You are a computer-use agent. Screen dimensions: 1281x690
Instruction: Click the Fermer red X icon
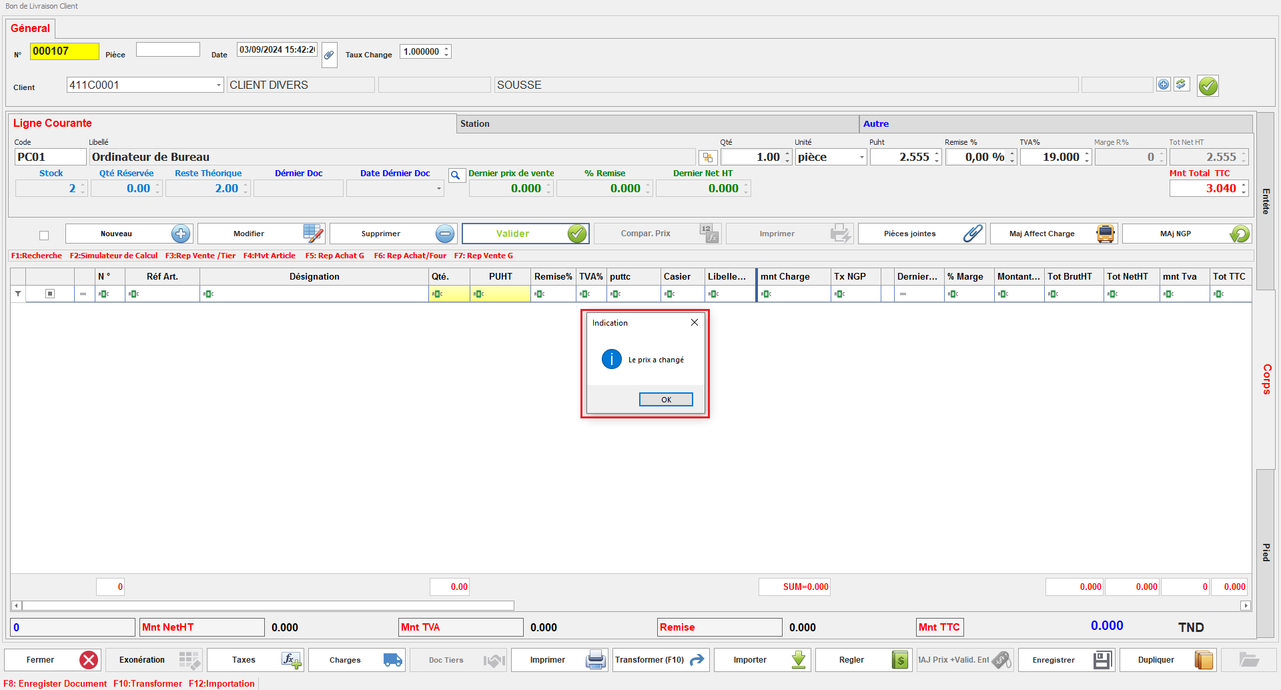[x=88, y=660]
